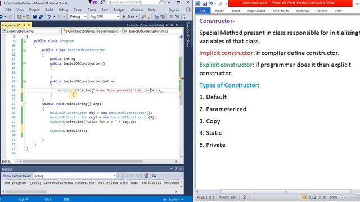Click the Undo icon in Word quick access
The image size is (360, 202).
pos(211,3)
